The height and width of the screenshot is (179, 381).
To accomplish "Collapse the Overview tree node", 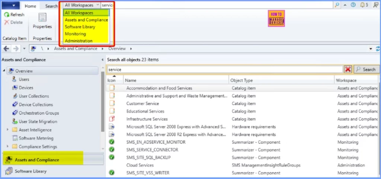I will click(4, 71).
